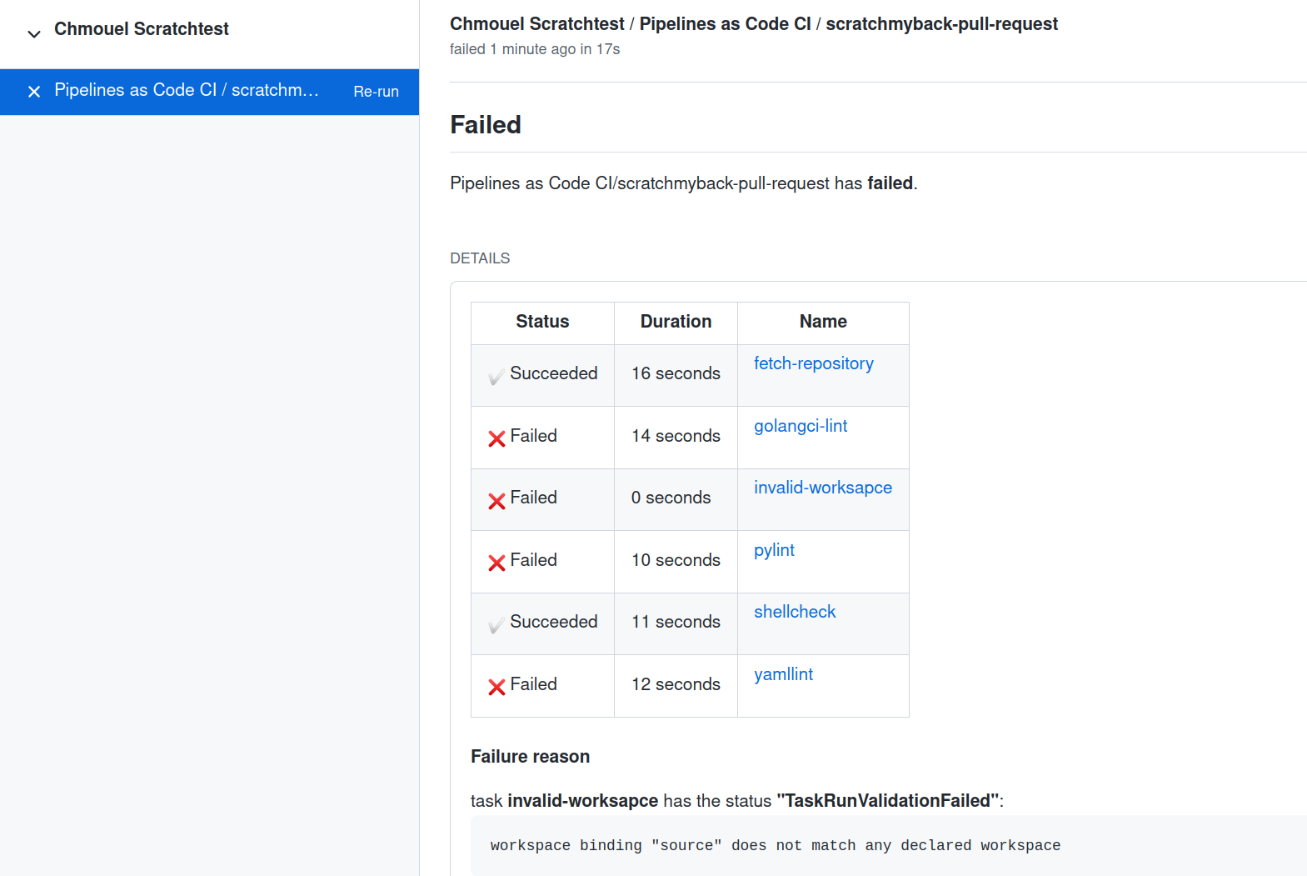Screen dimensions: 1307x876
Task: Open the pylint task link
Action: pyautogui.click(x=774, y=550)
